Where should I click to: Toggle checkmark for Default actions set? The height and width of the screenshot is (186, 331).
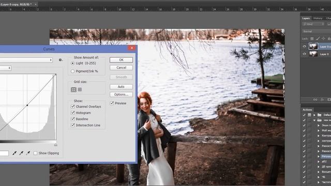click(304, 115)
